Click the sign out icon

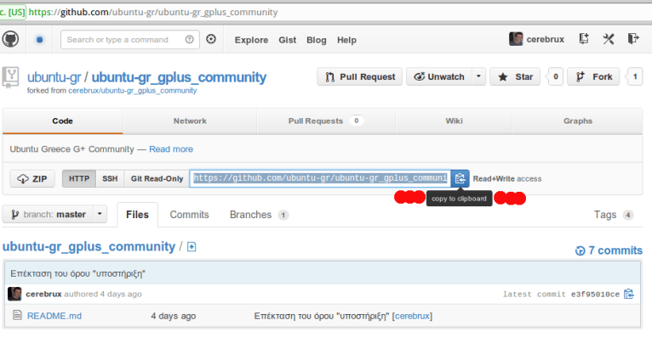[633, 39]
